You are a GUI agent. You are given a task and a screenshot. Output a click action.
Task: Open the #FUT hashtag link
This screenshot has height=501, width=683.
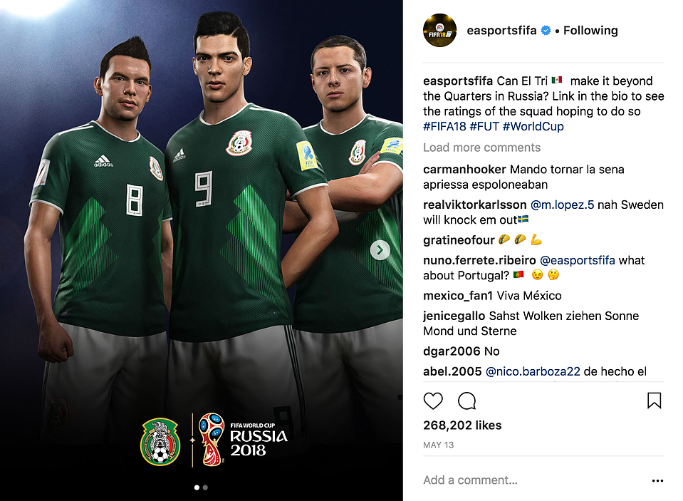[x=484, y=126]
